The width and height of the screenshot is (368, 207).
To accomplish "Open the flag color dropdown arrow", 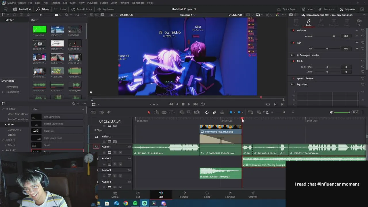I will [x=234, y=112].
